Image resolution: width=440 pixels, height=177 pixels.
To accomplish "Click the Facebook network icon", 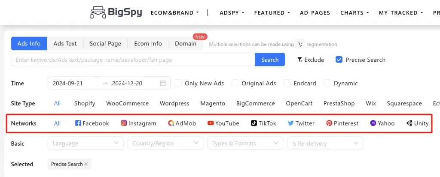I will coord(78,123).
